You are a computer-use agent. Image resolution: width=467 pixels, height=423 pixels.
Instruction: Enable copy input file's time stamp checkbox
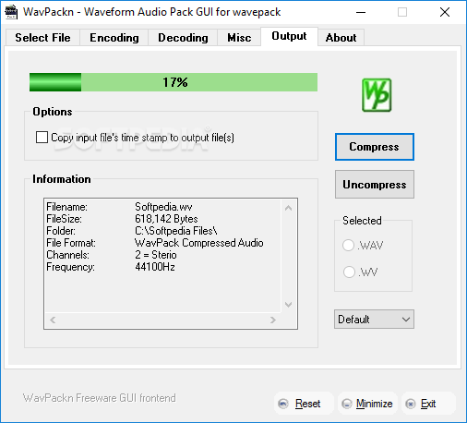point(42,138)
